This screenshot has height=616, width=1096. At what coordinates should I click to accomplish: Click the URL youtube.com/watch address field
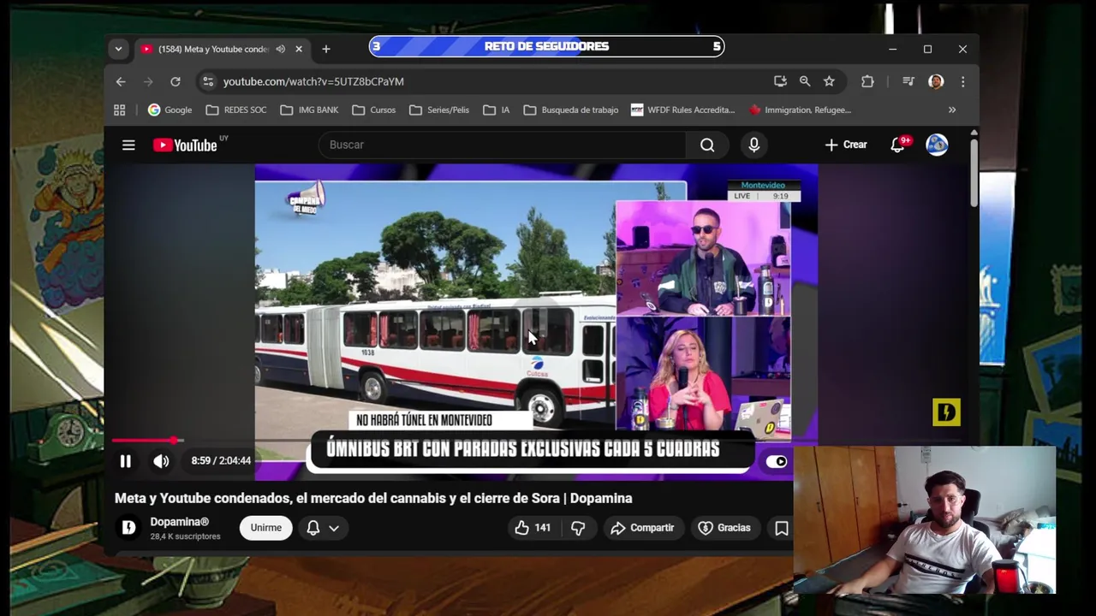[313, 81]
